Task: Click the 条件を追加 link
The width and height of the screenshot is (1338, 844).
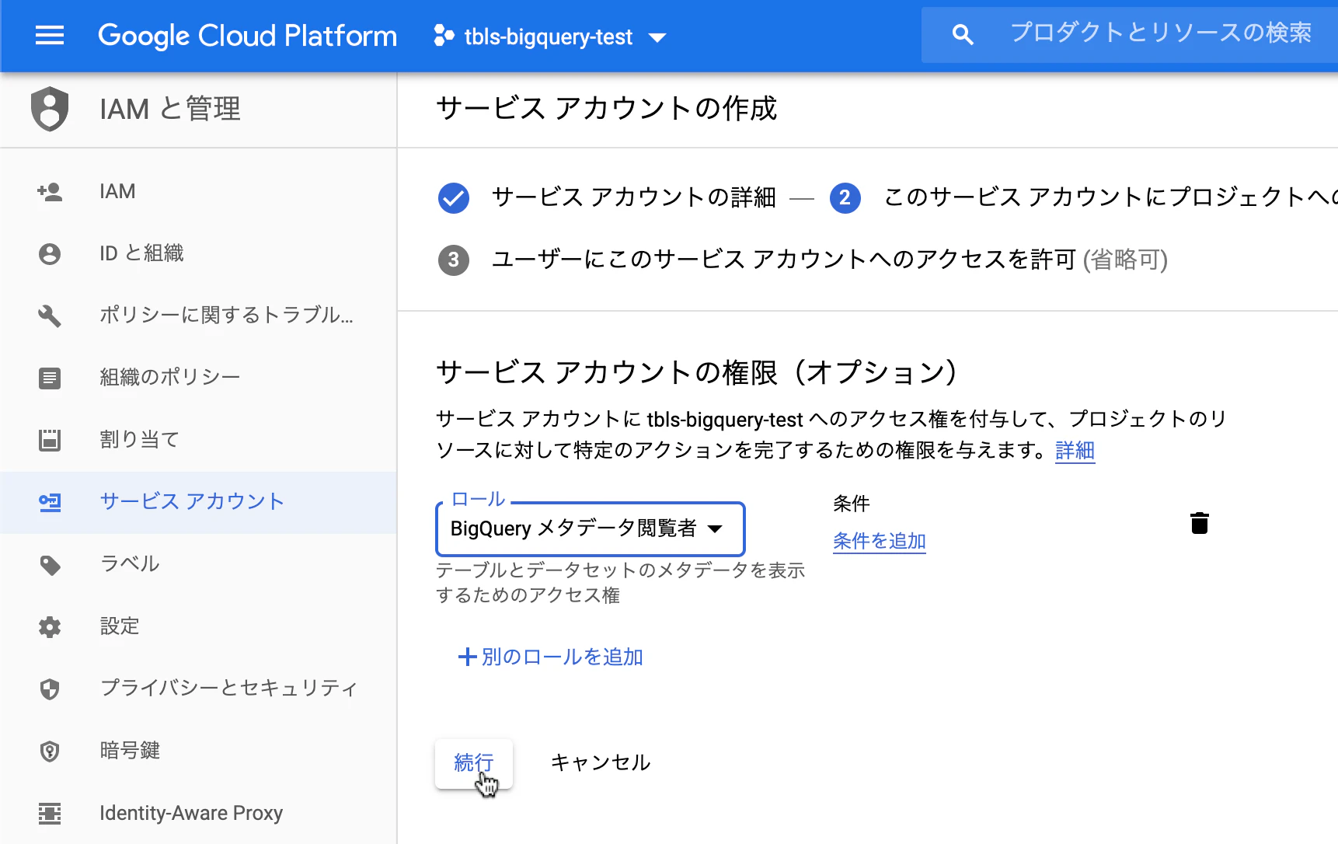Action: [x=880, y=542]
